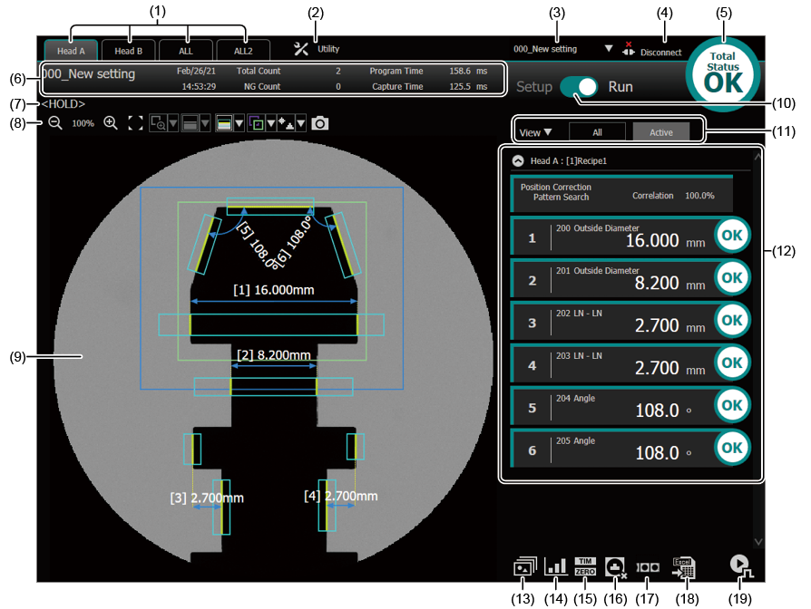
Task: Click the fit-to-screen icon
Action: click(x=135, y=123)
